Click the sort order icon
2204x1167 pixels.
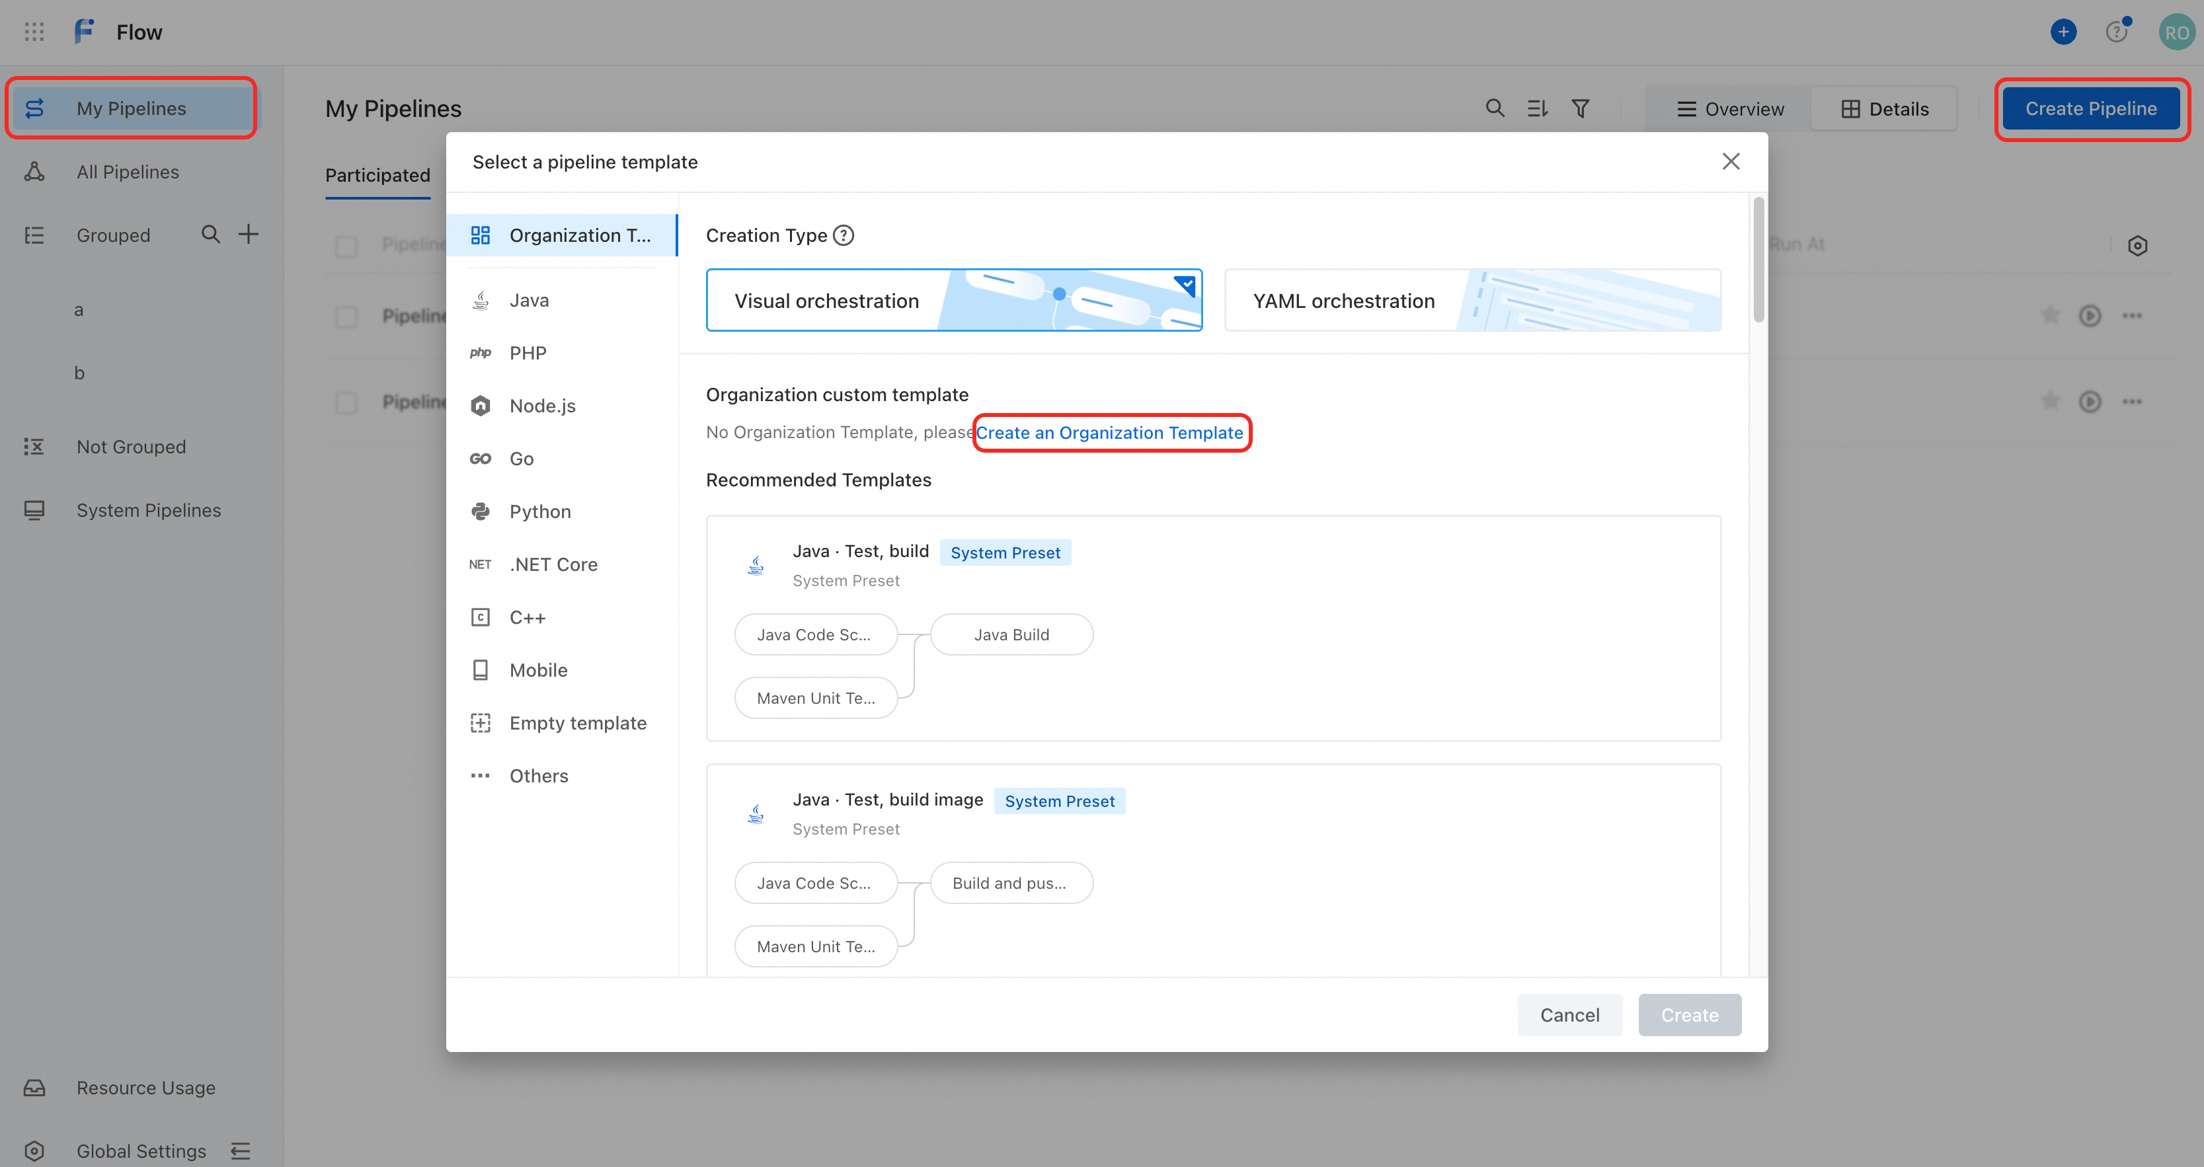click(1538, 108)
